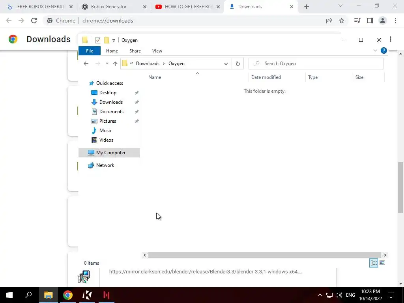Click File Explorer taskbar icon

(x=48, y=295)
